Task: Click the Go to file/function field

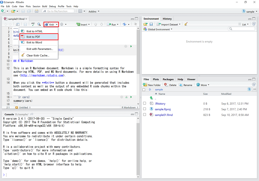Action: [58, 11]
